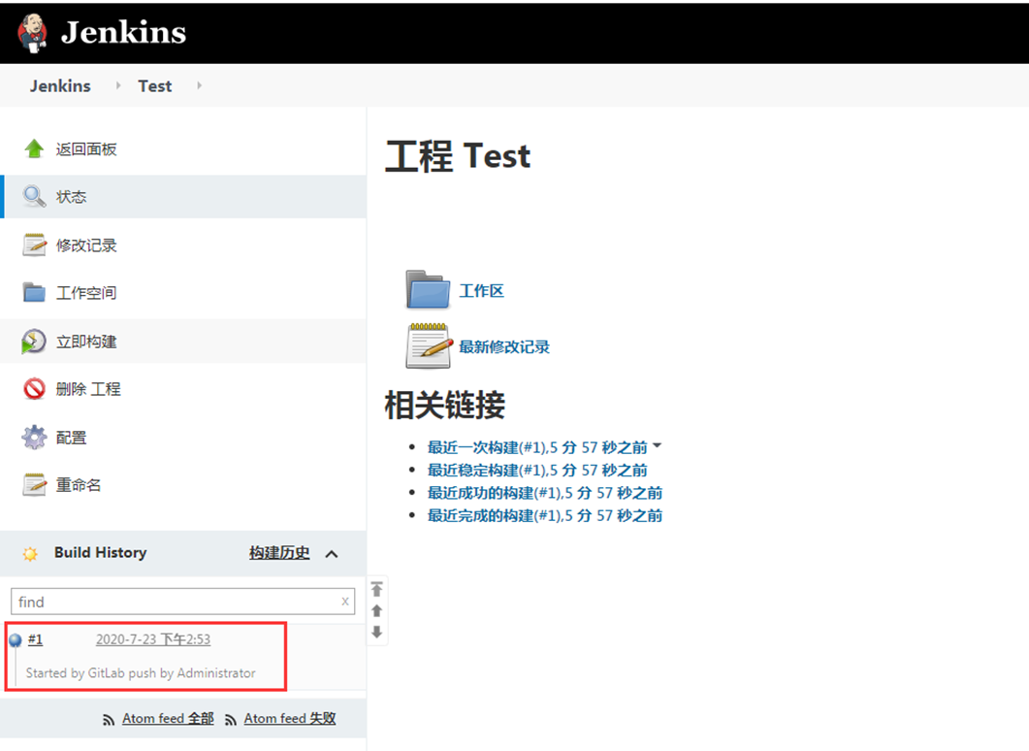Click the Jenkins butler logo
Viewport: 1029px width, 751px height.
click(32, 32)
